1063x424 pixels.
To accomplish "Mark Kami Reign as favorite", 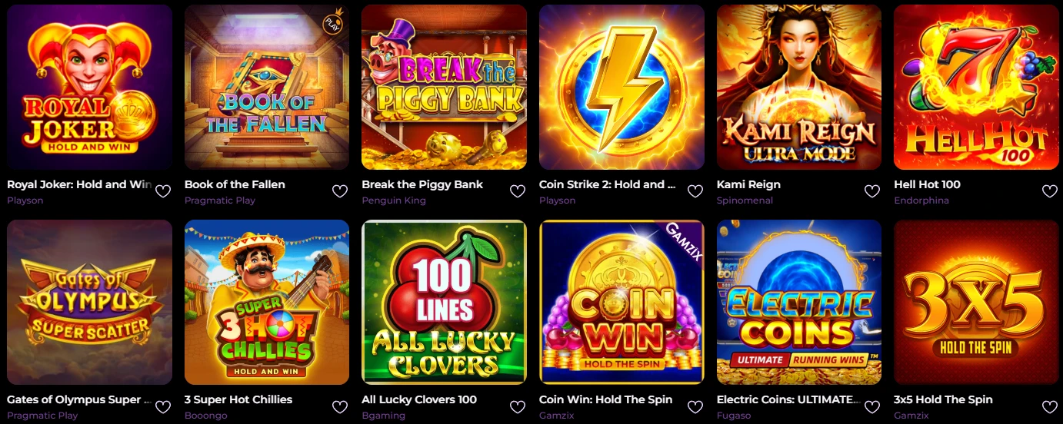I will 872,191.
